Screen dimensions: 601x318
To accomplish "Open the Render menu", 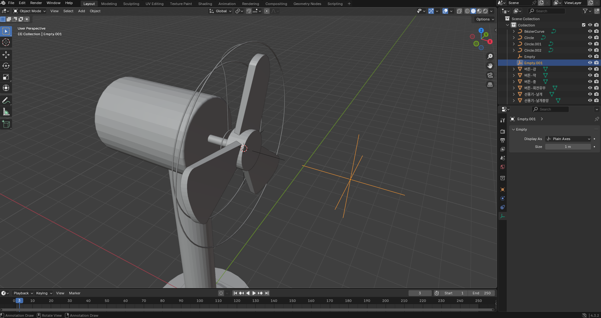I will (36, 3).
